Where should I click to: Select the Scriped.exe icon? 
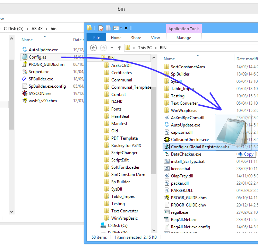coord(25,72)
